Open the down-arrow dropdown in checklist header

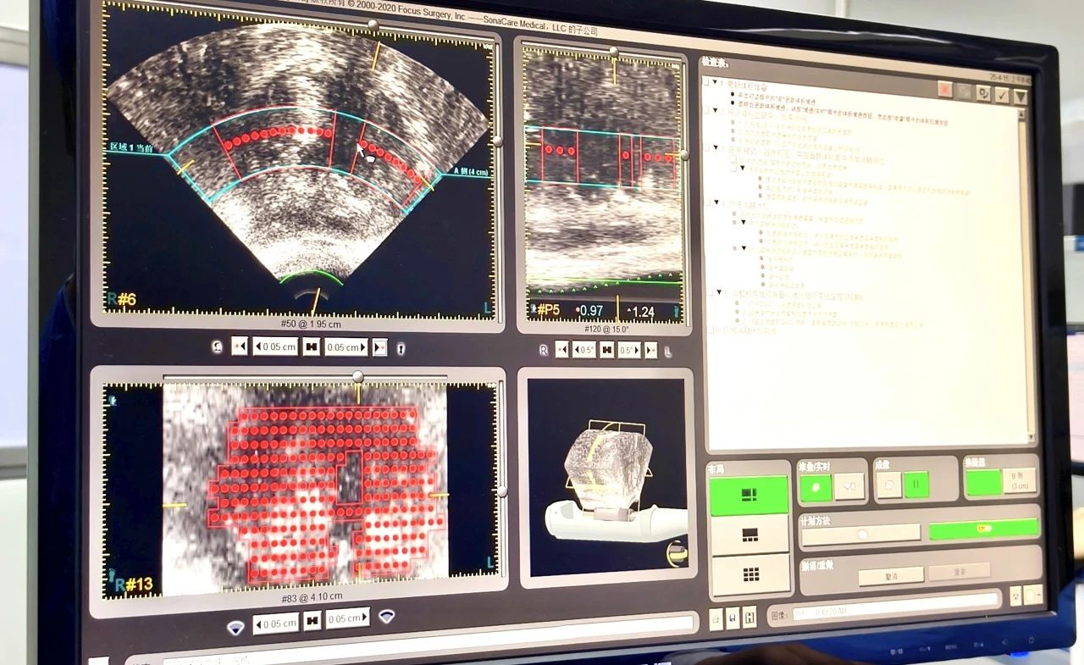point(1021,97)
